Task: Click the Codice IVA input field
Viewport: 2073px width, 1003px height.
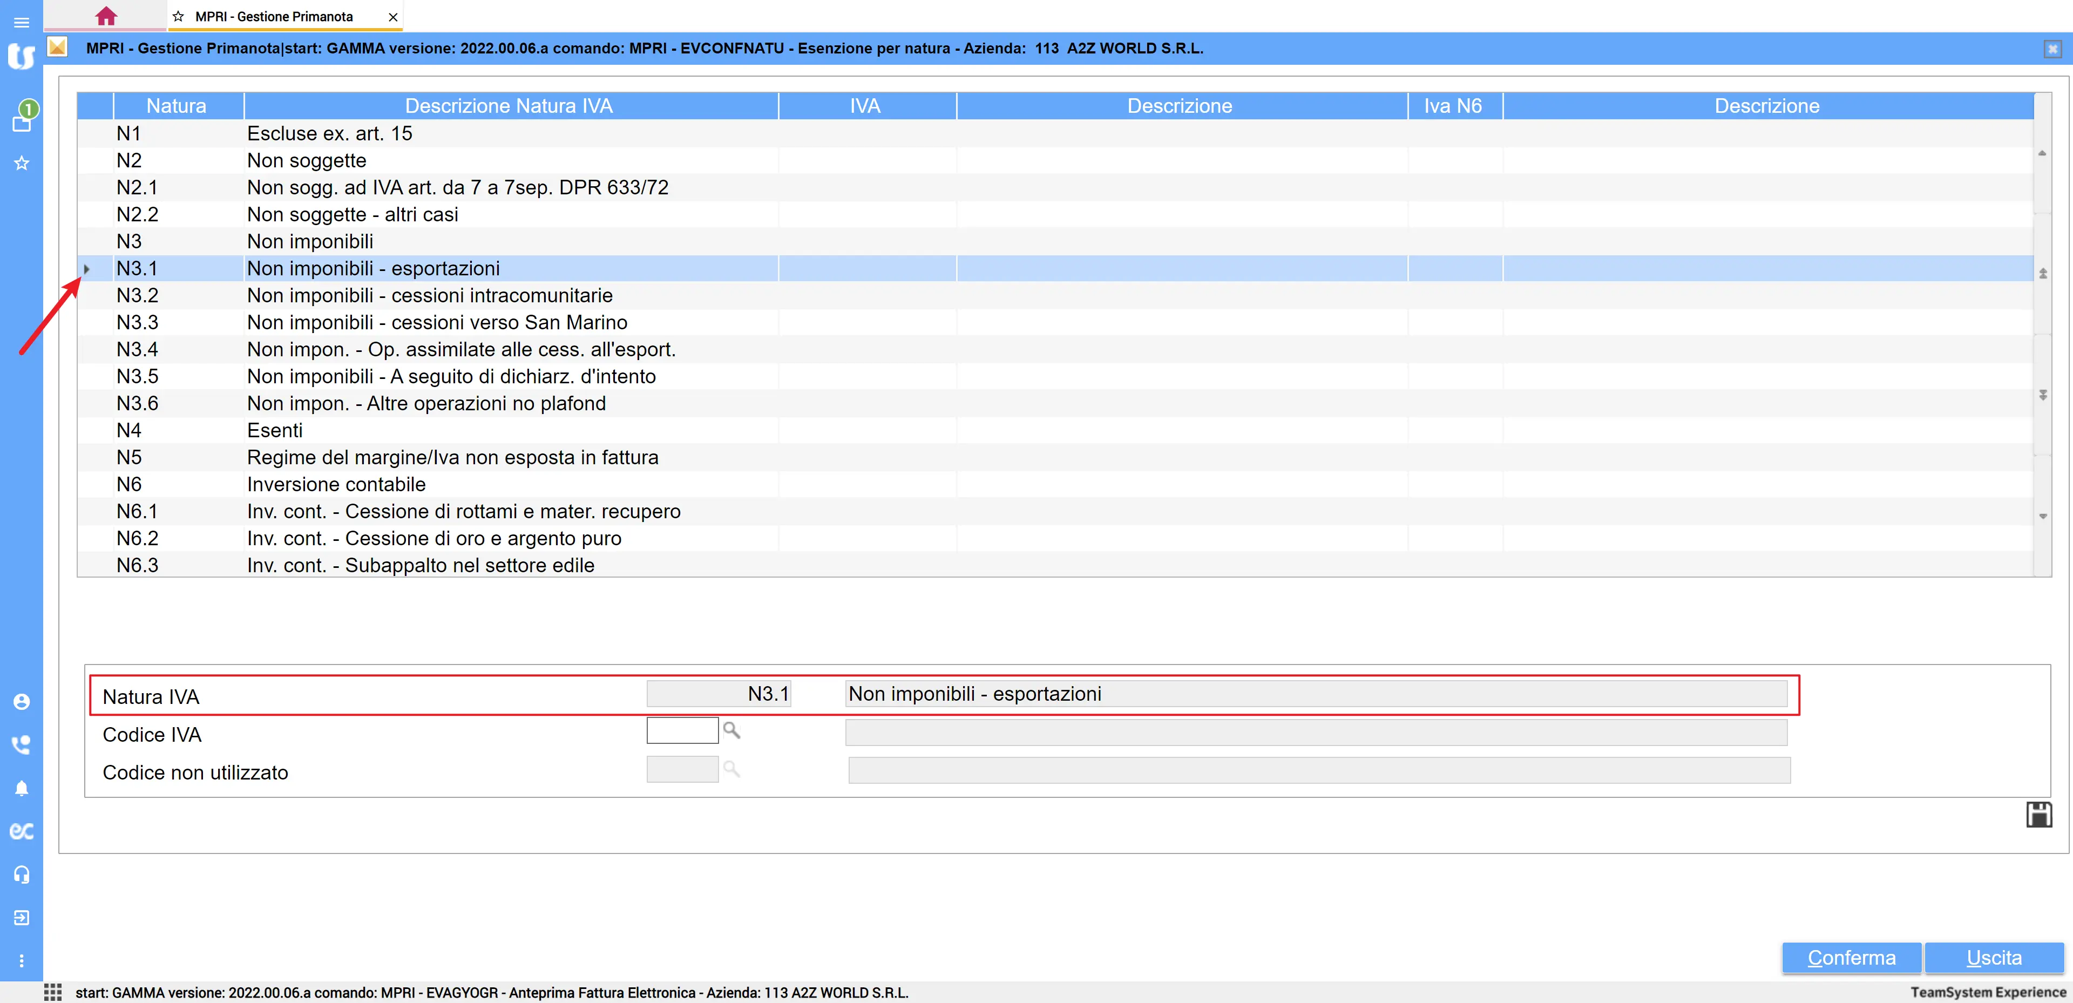Action: [682, 731]
